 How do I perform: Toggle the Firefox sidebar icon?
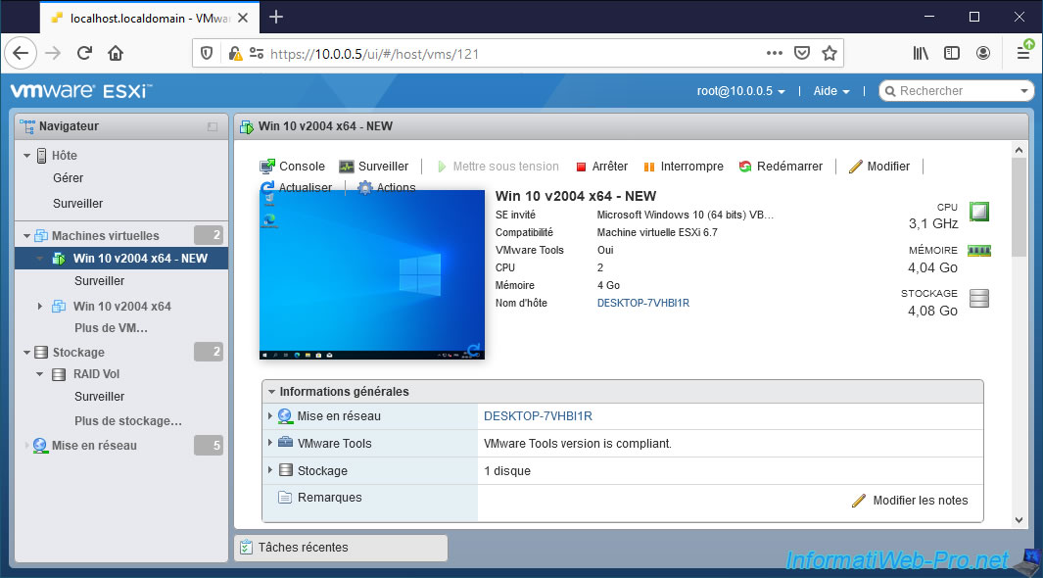(x=952, y=53)
